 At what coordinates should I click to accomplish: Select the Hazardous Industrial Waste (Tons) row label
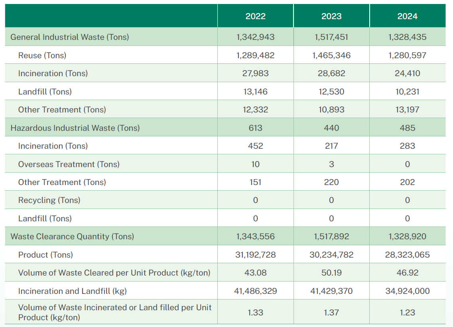[75, 128]
